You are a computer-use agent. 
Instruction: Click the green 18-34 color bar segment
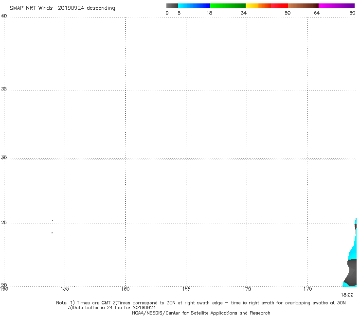[x=228, y=6]
